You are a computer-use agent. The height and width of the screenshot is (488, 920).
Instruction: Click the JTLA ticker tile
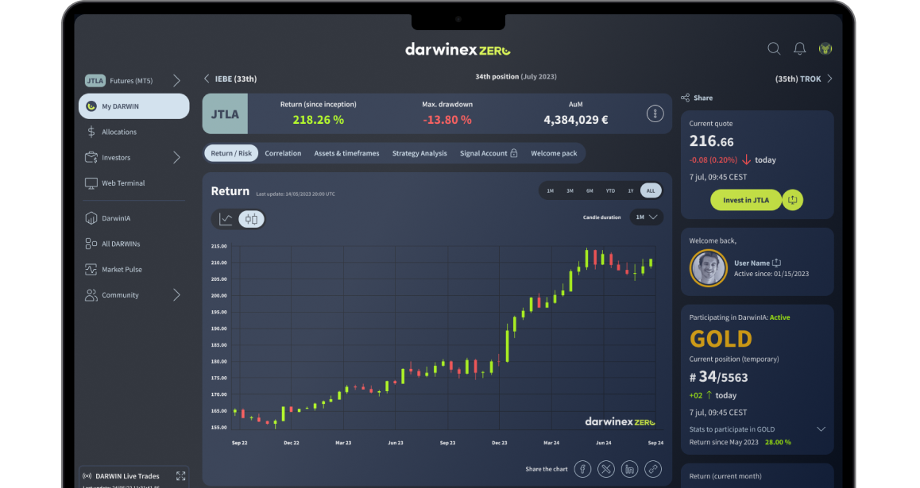pyautogui.click(x=225, y=113)
